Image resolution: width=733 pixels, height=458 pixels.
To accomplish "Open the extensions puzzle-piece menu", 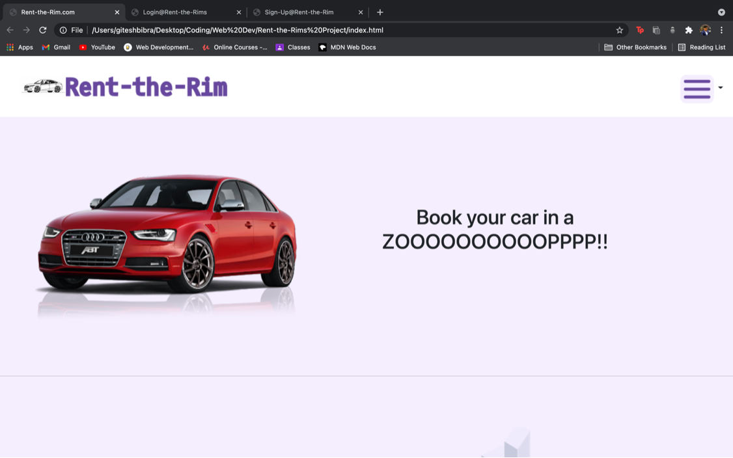I will coord(688,30).
